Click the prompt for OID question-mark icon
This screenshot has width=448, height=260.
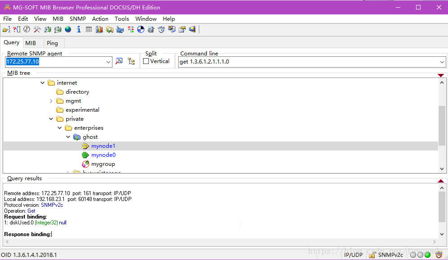pyautogui.click(x=17, y=29)
